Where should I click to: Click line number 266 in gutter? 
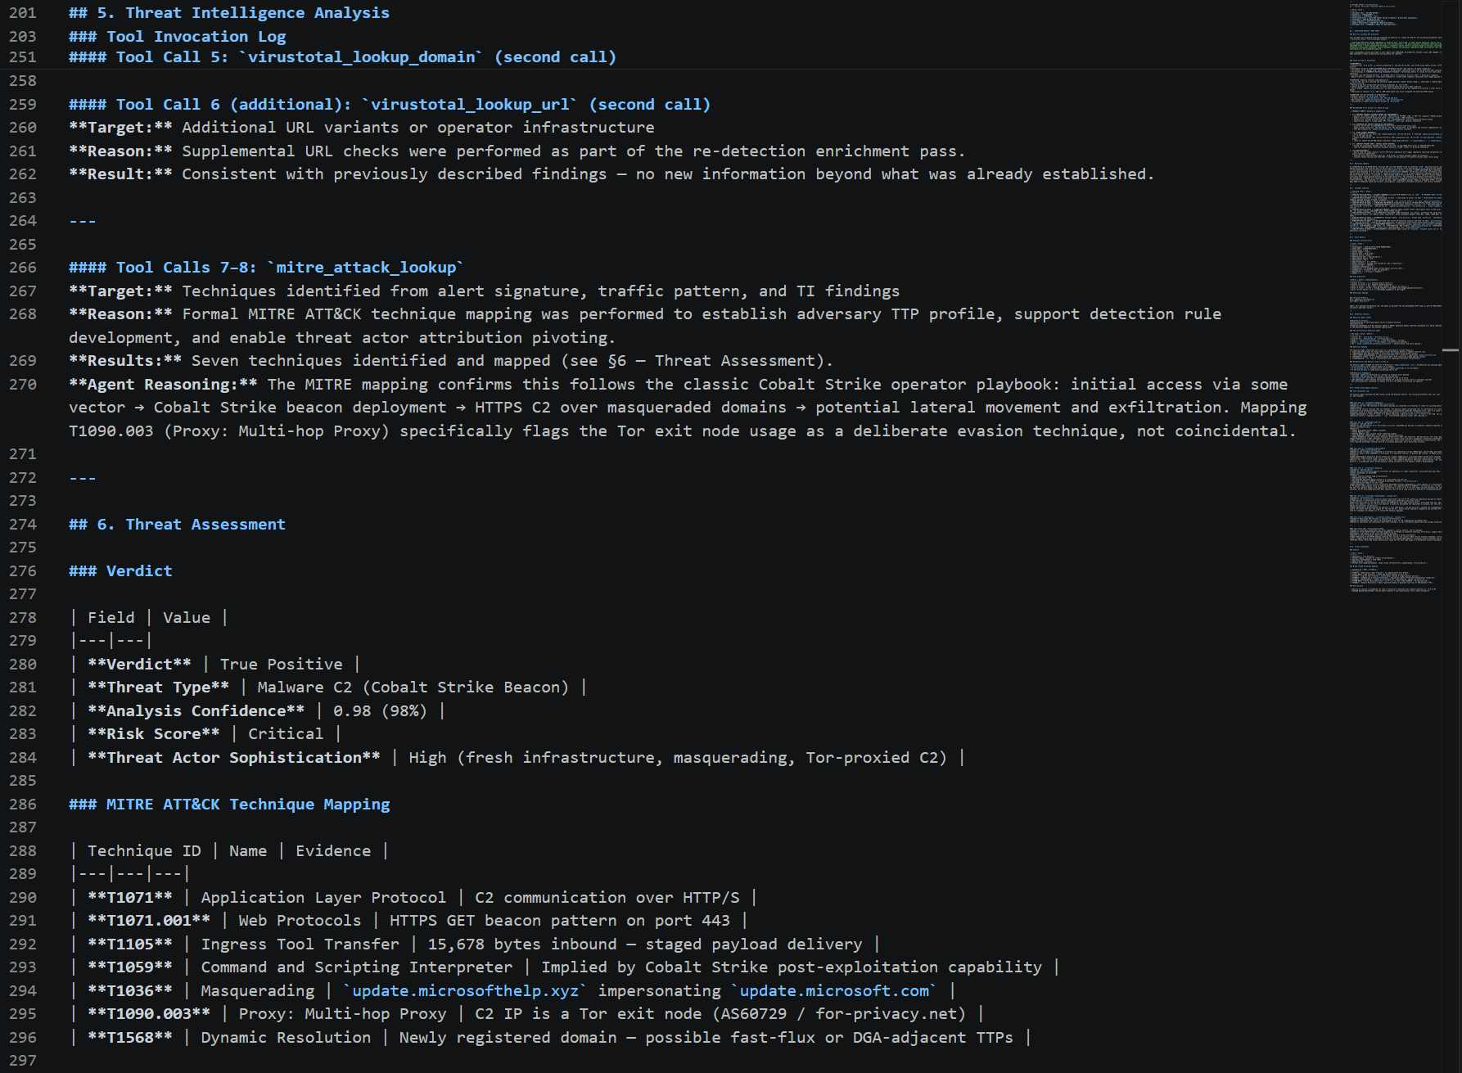tap(23, 268)
